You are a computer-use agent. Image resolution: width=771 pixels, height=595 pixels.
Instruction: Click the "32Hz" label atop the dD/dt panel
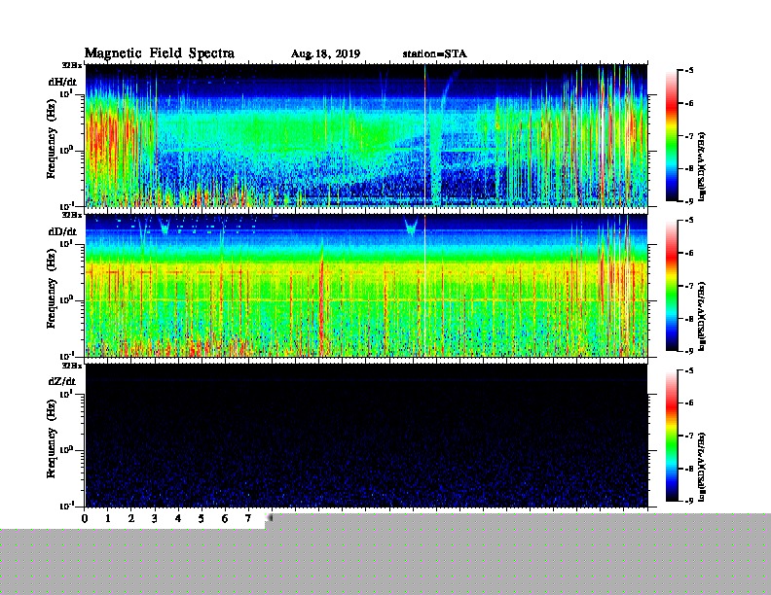(72, 215)
